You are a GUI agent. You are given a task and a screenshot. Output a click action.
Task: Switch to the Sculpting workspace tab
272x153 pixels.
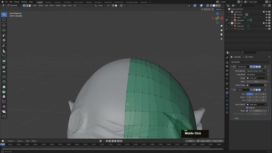tap(57, 2)
